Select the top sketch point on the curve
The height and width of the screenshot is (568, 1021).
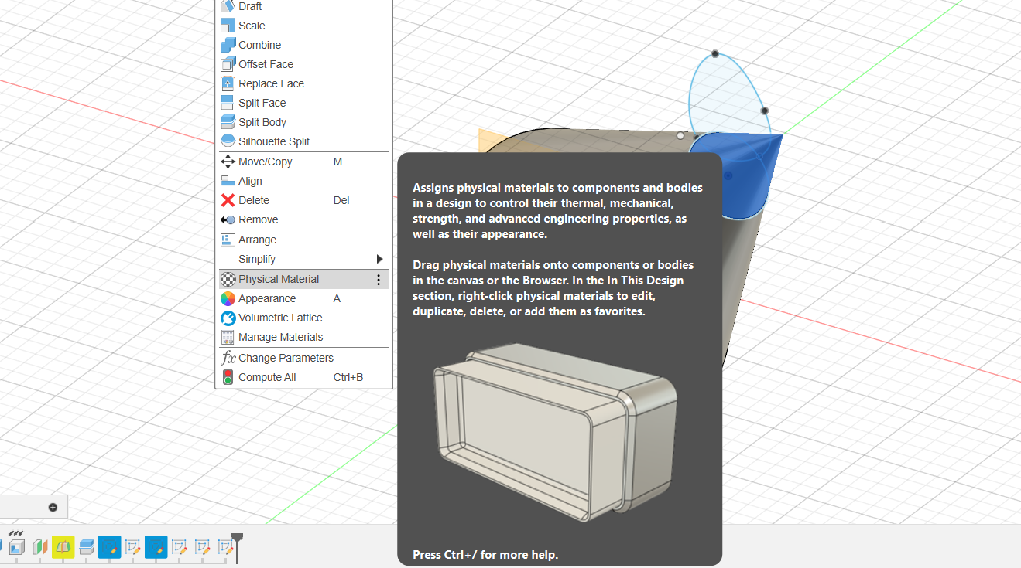tap(715, 53)
